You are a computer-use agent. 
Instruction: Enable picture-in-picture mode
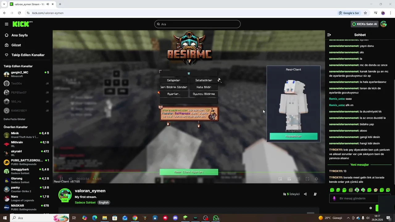point(280,179)
